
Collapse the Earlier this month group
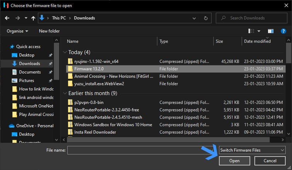[65, 94]
